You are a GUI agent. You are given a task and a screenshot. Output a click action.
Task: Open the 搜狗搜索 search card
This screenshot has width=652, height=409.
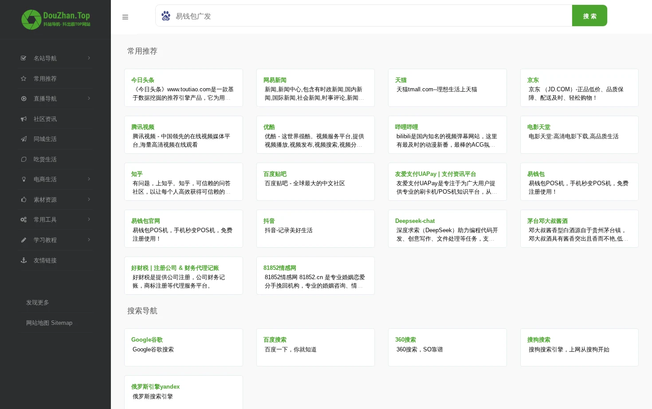(579, 347)
